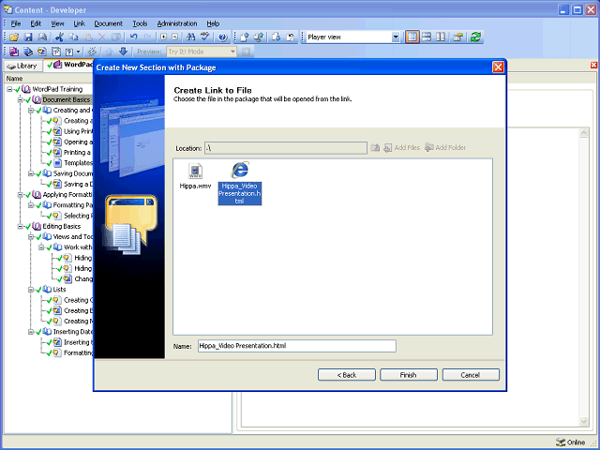This screenshot has width=600, height=450.
Task: Click the Undo arrow icon
Action: (x=133, y=37)
